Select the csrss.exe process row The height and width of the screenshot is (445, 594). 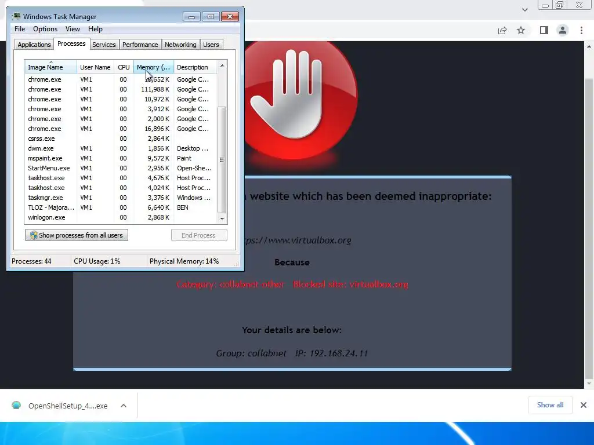(121, 138)
